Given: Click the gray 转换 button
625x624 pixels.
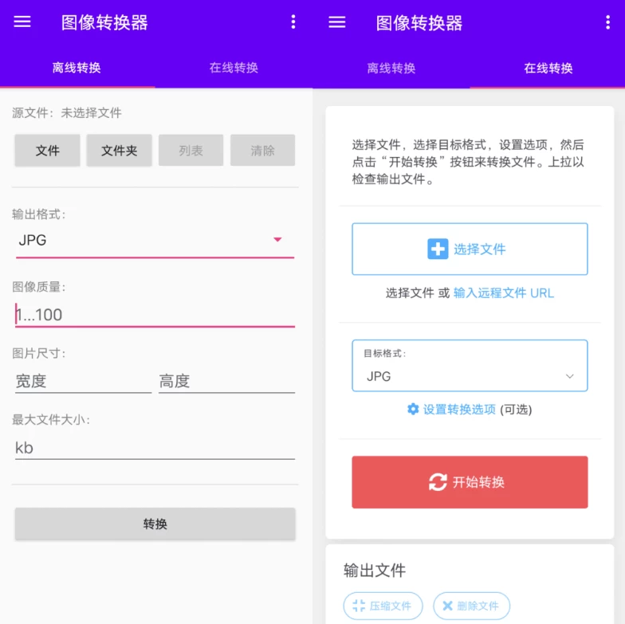Looking at the screenshot, I should [155, 524].
